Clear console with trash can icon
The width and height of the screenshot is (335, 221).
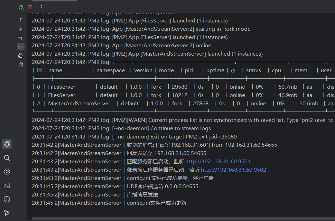point(21,65)
